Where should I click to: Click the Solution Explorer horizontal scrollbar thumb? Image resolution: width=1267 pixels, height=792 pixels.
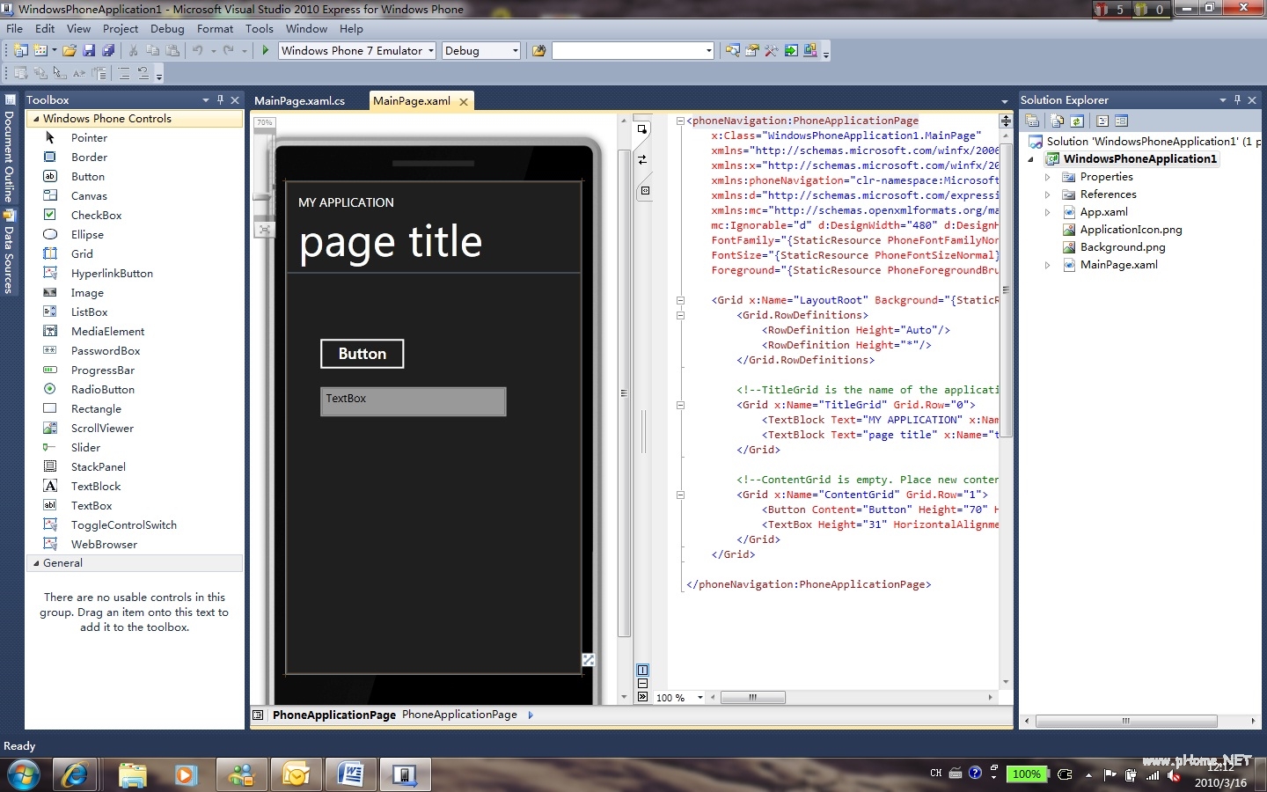[x=1126, y=721]
